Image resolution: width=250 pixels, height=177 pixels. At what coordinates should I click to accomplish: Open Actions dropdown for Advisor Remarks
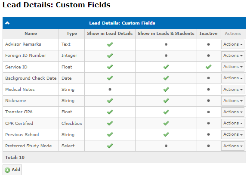pos(233,44)
